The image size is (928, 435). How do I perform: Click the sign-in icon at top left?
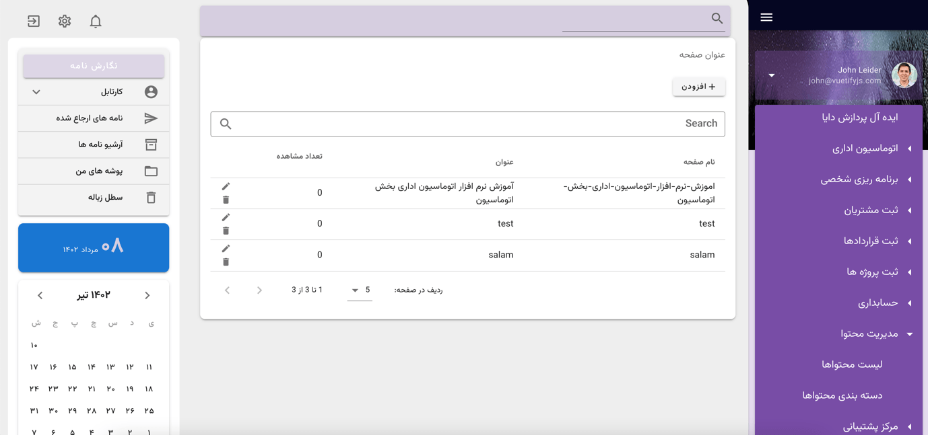(33, 21)
